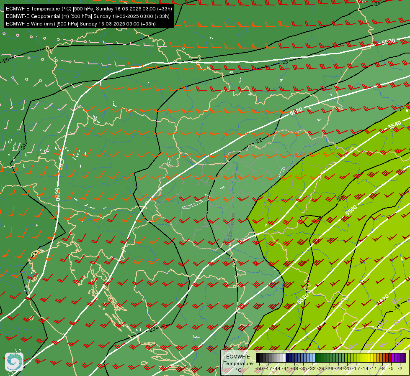Viewport: 410px width, 376px height.
Task: Select the ECMWF-E Geopotential header line
Action: point(88,16)
